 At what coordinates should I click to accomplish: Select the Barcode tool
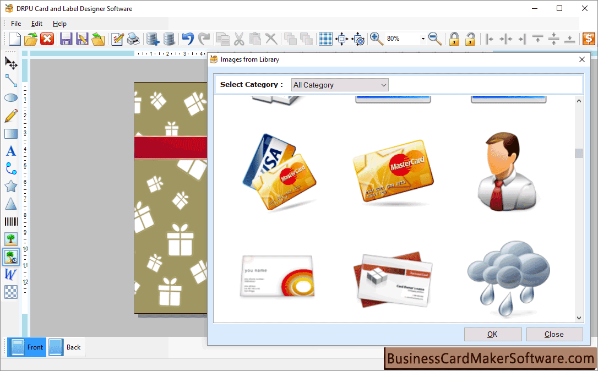[10, 221]
